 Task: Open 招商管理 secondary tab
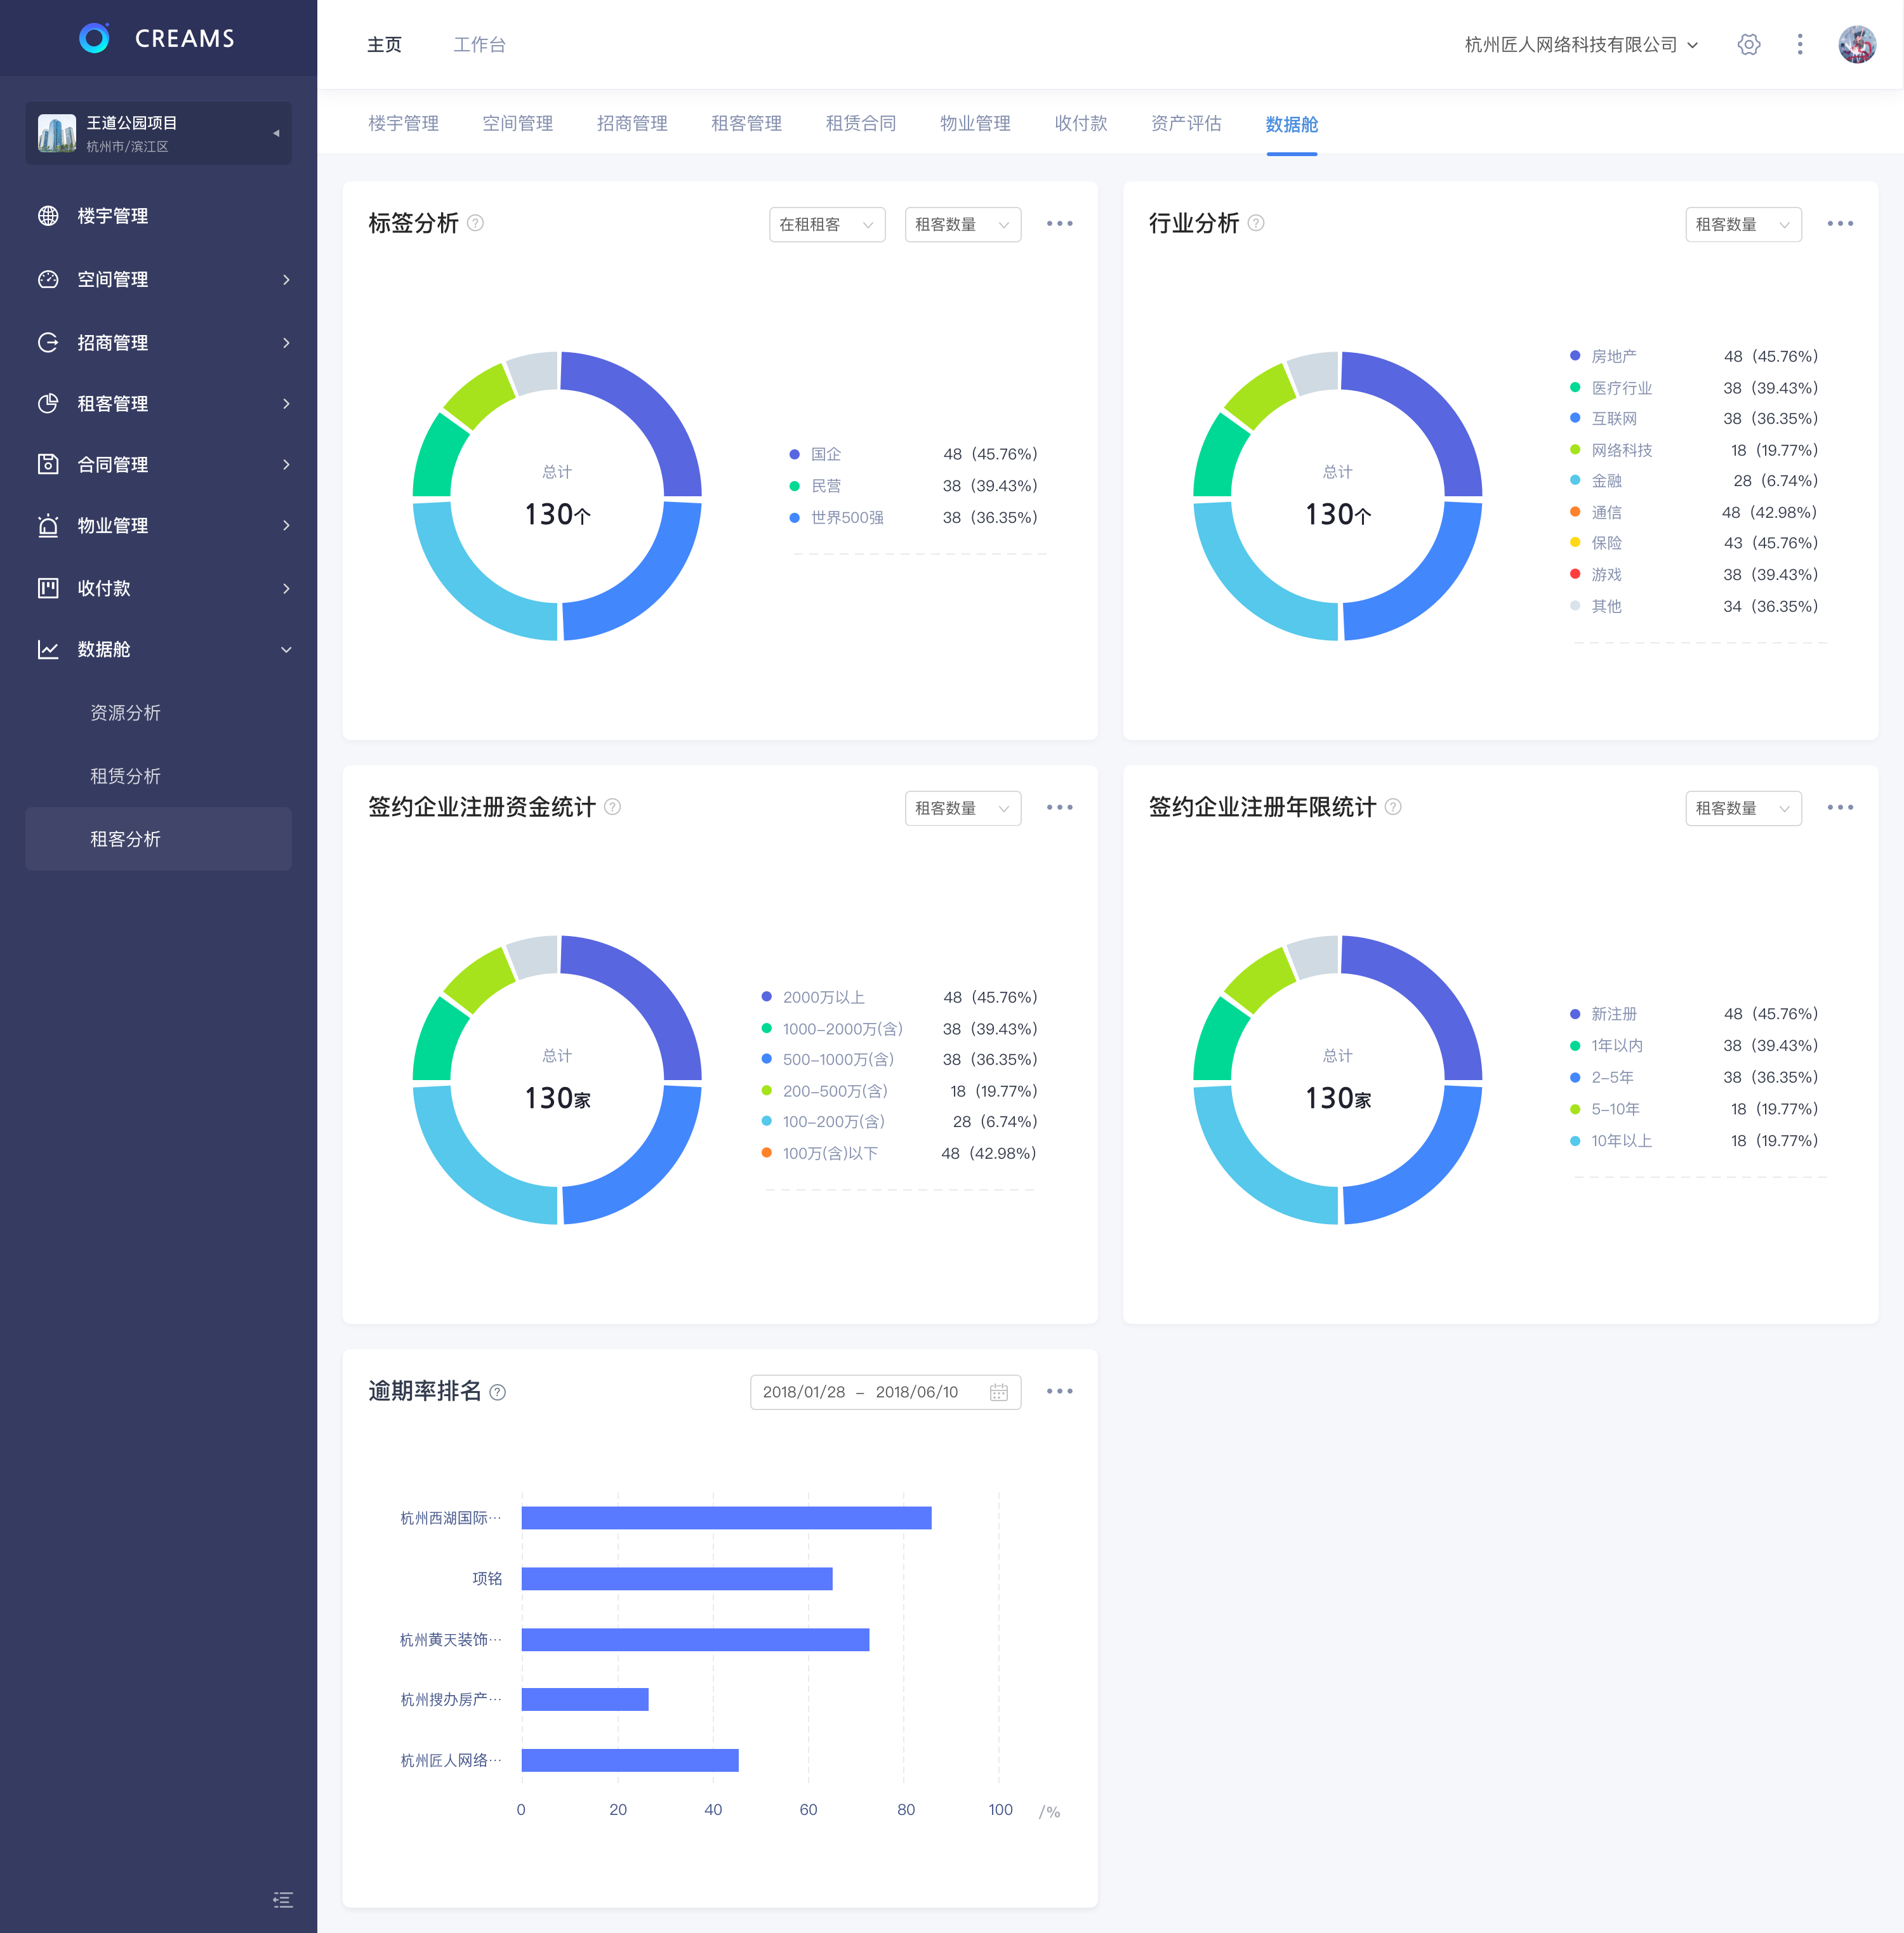coord(632,124)
